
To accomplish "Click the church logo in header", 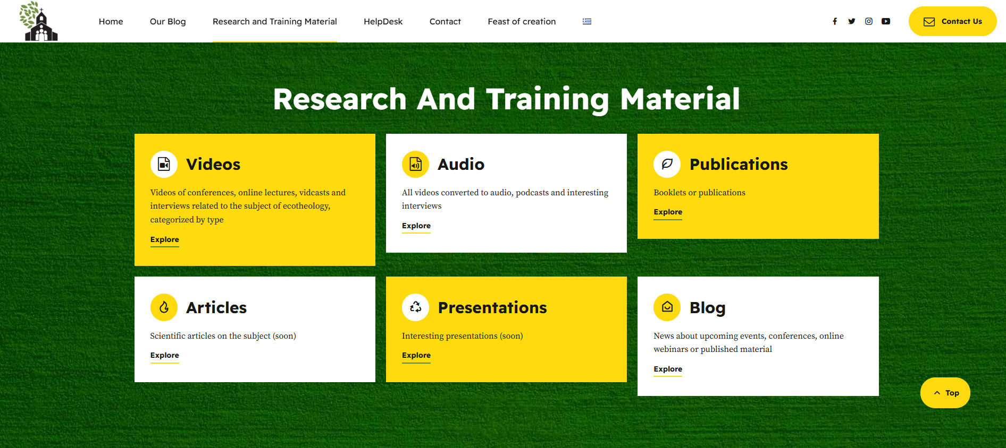I will click(x=39, y=21).
